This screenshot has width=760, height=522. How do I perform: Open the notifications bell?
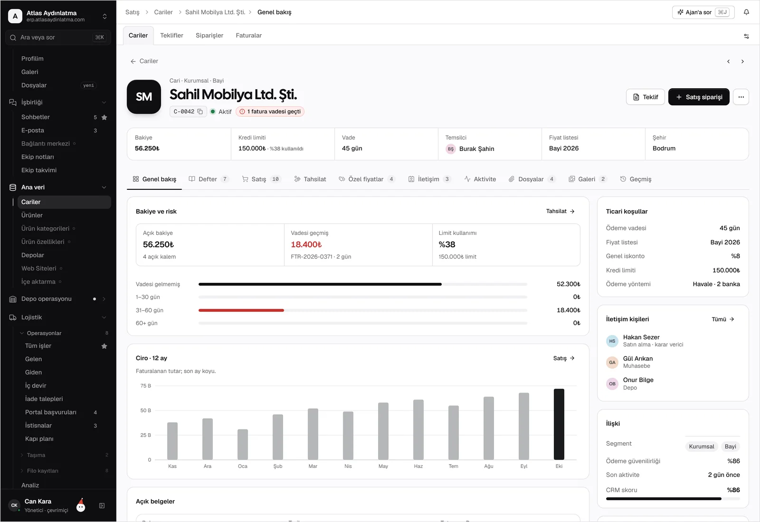pos(746,12)
